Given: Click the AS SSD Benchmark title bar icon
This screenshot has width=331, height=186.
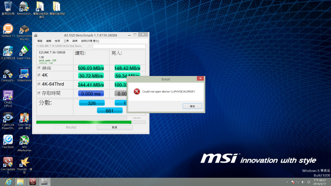Looking at the screenshot, I should 36,35.
